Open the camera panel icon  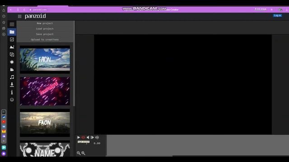pyautogui.click(x=12, y=70)
